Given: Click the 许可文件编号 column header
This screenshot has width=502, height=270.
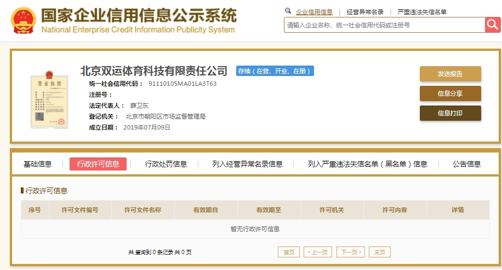Looking at the screenshot, I should [x=79, y=210].
